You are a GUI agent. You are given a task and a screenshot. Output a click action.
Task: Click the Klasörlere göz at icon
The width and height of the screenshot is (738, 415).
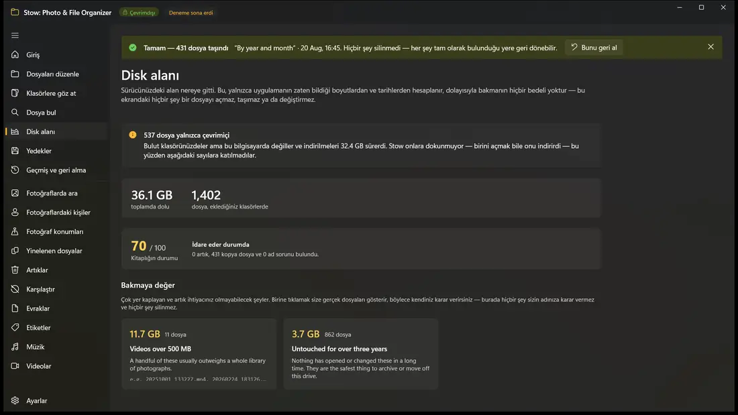point(15,93)
